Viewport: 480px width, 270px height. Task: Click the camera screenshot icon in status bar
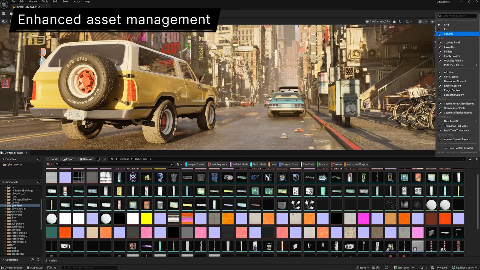click(x=377, y=267)
